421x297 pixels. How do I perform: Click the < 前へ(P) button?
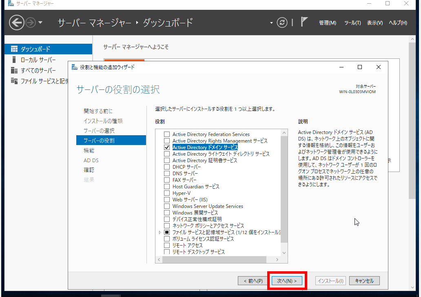click(x=253, y=281)
